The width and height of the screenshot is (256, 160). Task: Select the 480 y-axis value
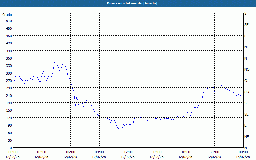[x=9, y=28]
